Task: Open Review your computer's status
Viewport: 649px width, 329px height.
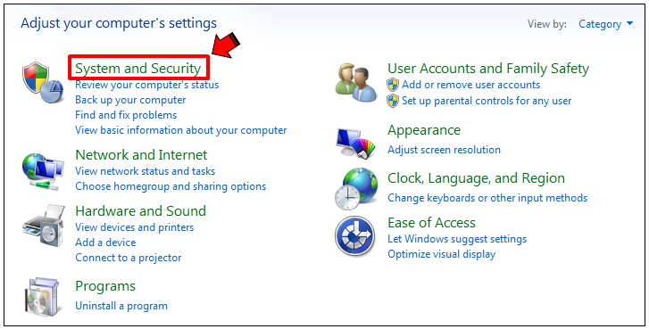Action: (x=147, y=85)
